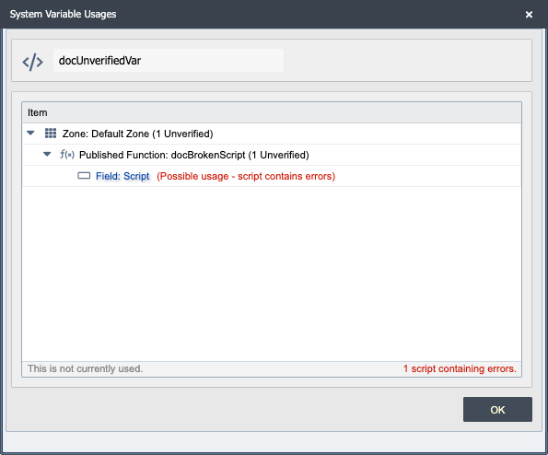The image size is (548, 455).
Task: Select Published Function: docBrokenScript row
Action: (272, 155)
